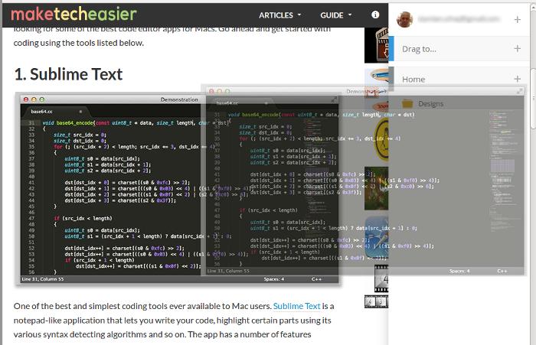Image resolution: width=536 pixels, height=345 pixels.
Task: Click 'Spaces: 4' in the dragged ghost window
Action: tap(459, 271)
